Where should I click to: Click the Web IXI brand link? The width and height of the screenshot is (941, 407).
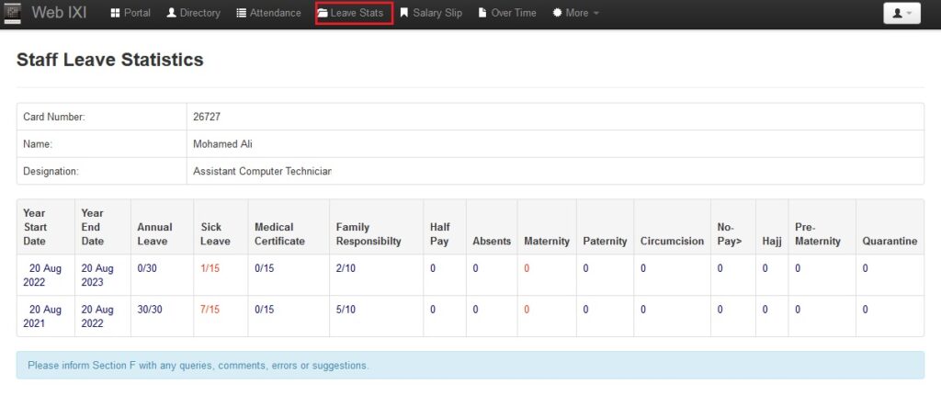click(x=61, y=13)
